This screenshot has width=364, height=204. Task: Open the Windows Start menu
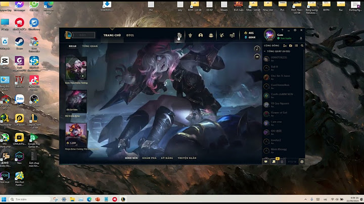click(4, 199)
